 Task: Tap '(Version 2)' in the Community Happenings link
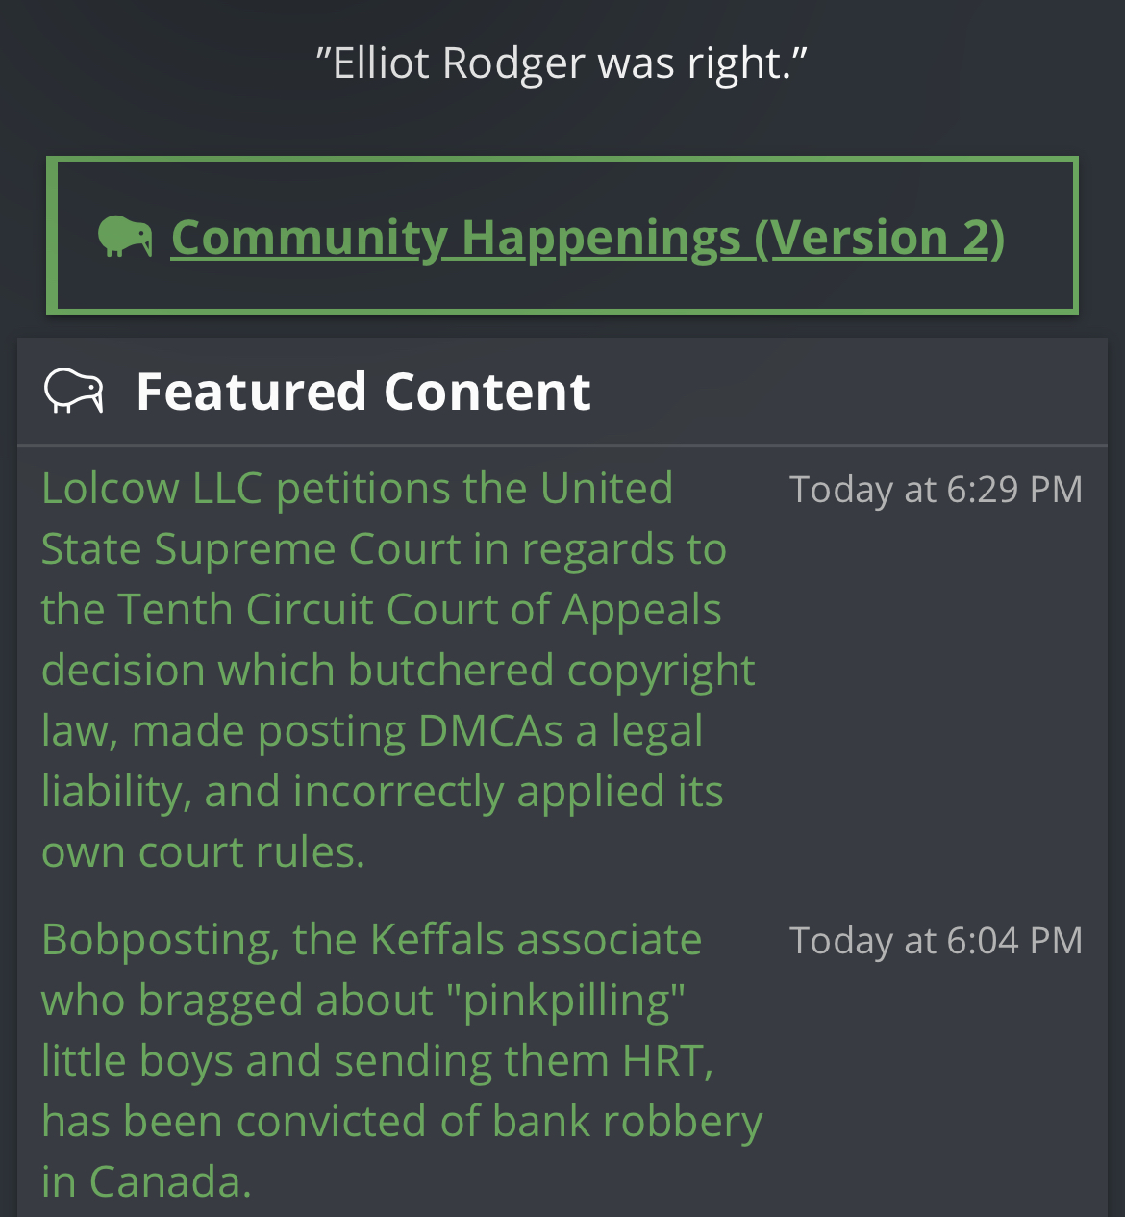pyautogui.click(x=880, y=237)
